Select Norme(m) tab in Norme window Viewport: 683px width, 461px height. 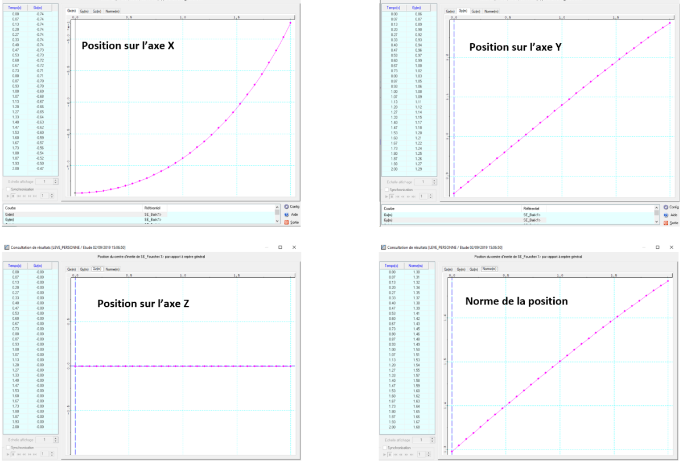[x=489, y=269]
